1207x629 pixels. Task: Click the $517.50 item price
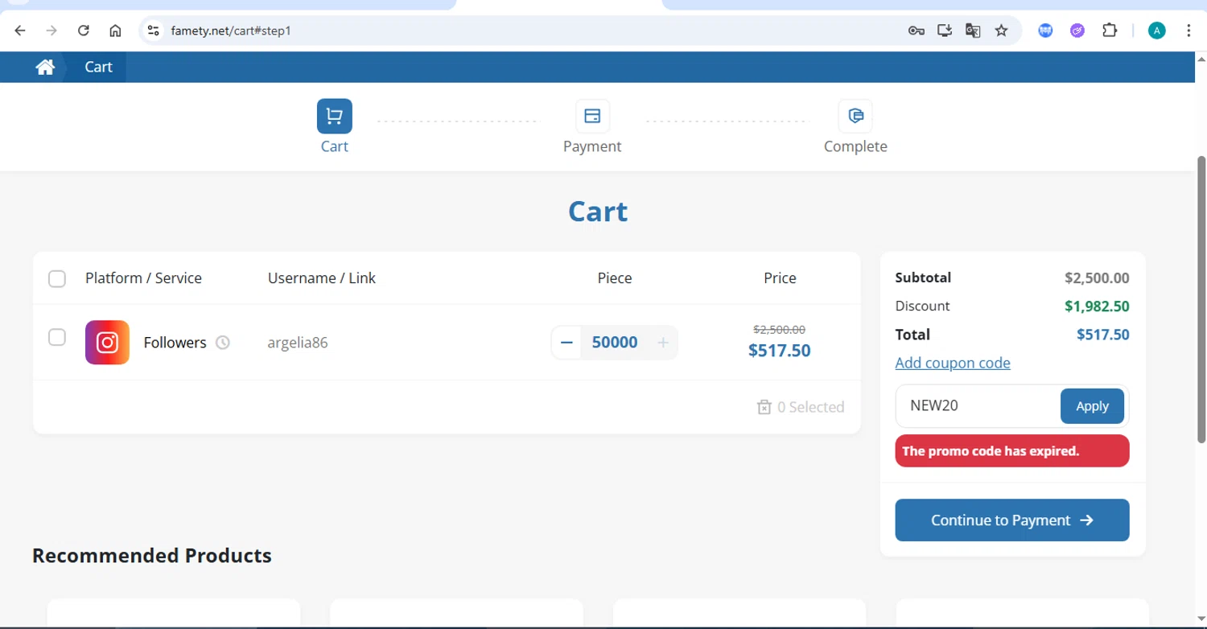click(780, 351)
